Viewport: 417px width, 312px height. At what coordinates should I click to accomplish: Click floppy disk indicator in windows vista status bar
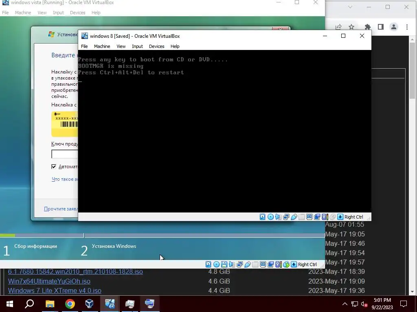(224, 264)
